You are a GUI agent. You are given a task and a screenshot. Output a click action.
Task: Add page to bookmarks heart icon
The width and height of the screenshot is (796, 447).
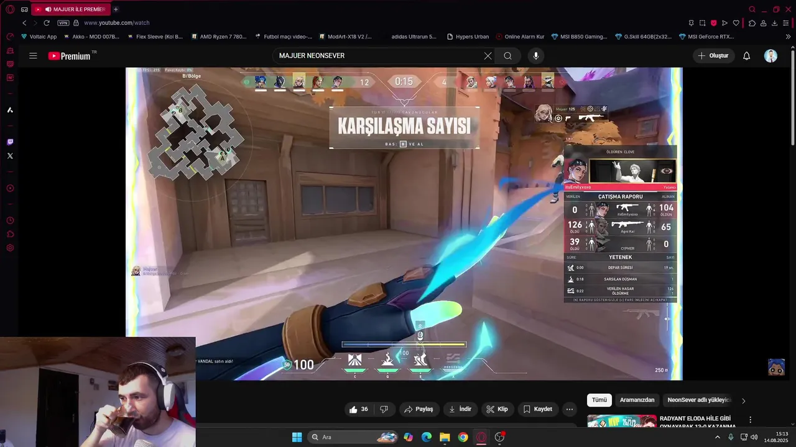pyautogui.click(x=736, y=23)
